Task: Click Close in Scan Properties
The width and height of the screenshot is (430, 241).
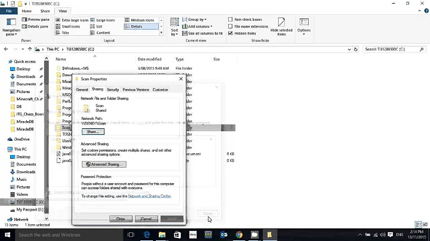Action: [x=121, y=219]
